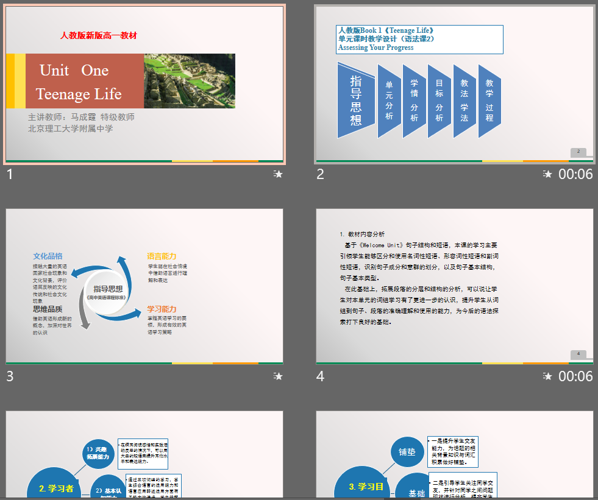Click slide number 1 label below thumbnail

10,174
